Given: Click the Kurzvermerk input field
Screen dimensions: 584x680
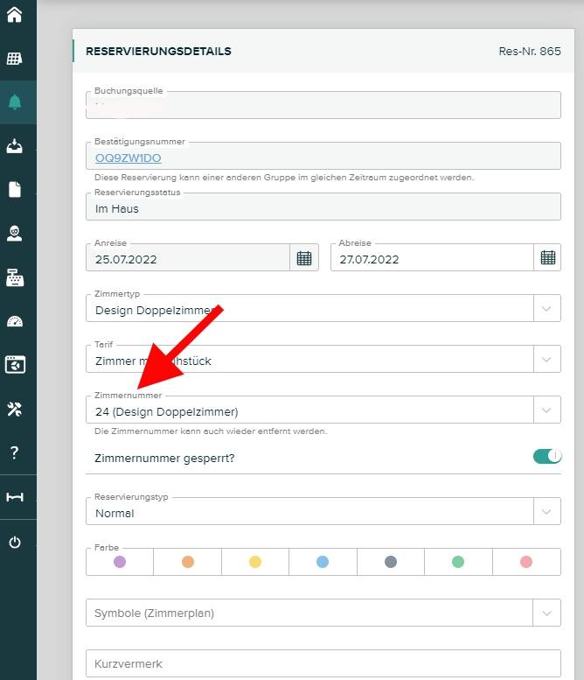Looking at the screenshot, I should tap(323, 663).
